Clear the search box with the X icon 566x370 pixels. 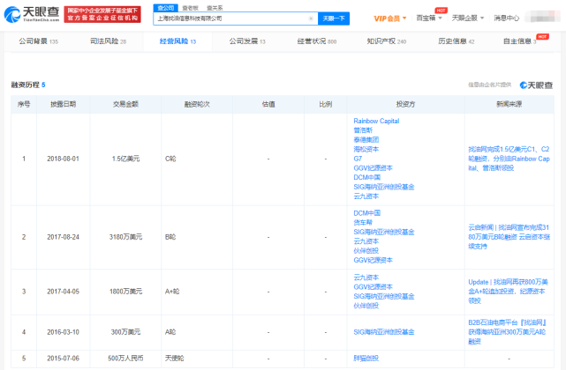[311, 18]
